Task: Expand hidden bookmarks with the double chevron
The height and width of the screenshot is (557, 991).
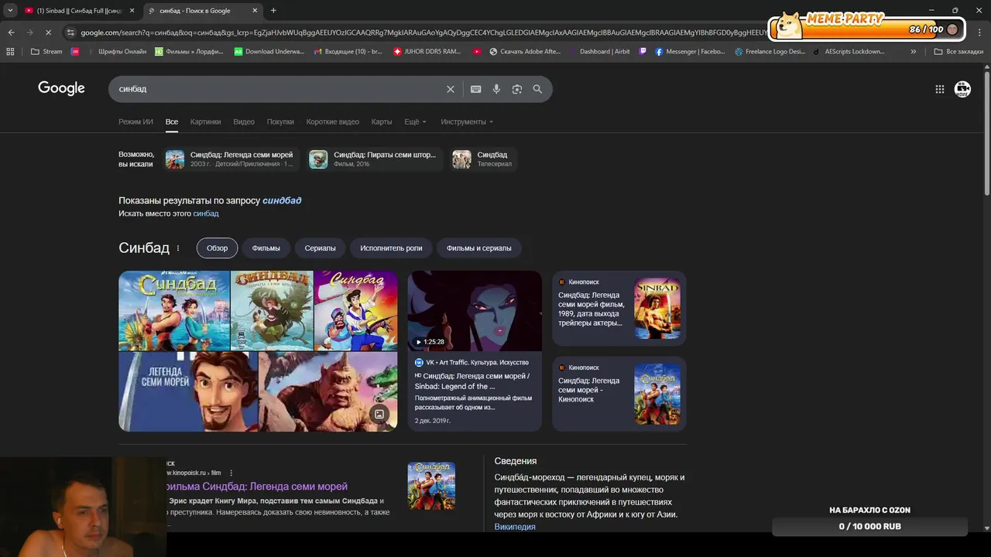Action: 914,52
